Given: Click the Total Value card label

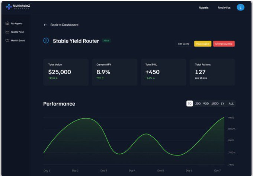Looking at the screenshot, I should 55,65.
